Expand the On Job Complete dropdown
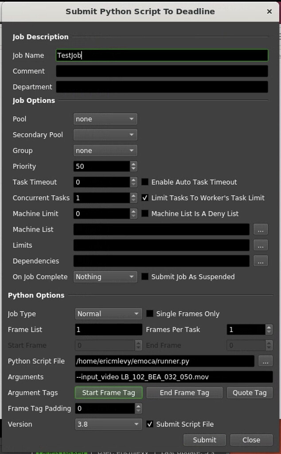The height and width of the screenshot is (454, 281). coord(105,276)
